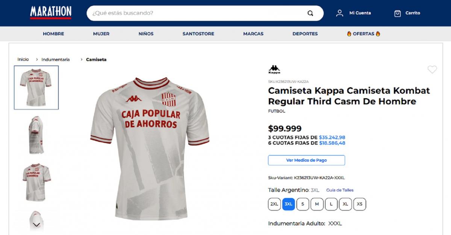Click the Ver Medios de Pago button
451x235 pixels.
point(306,160)
